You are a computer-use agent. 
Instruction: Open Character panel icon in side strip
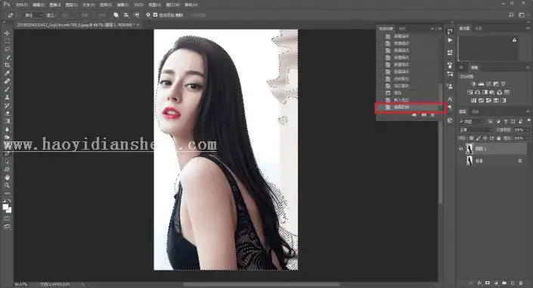(450, 99)
